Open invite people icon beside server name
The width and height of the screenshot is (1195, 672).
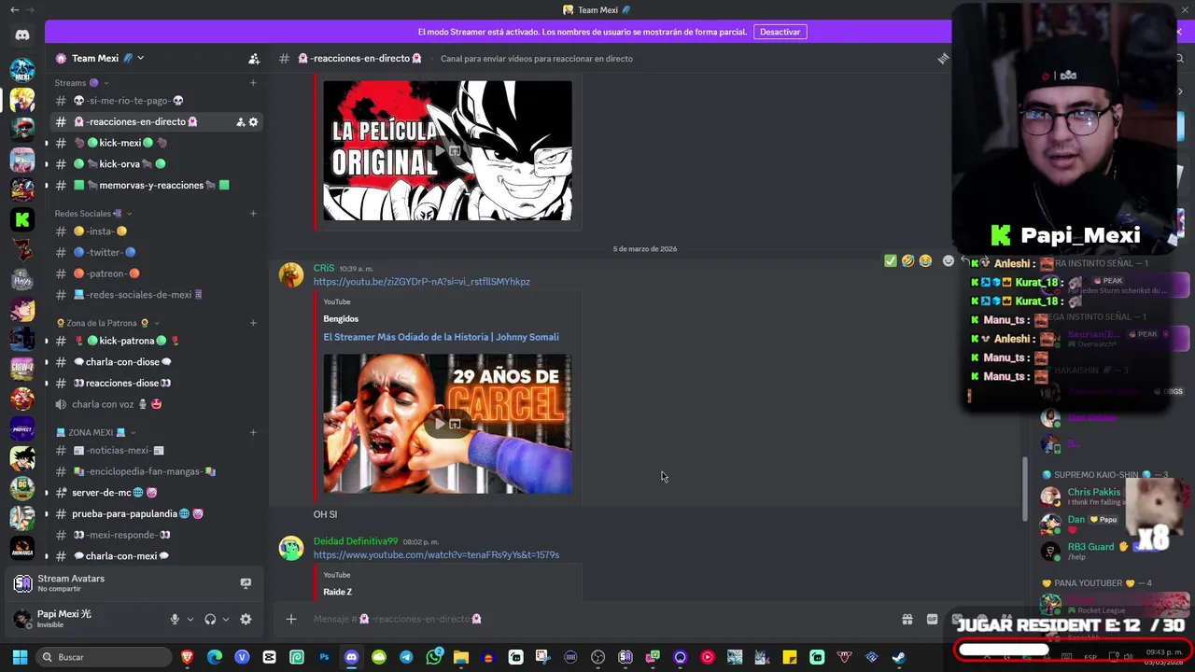click(x=254, y=58)
